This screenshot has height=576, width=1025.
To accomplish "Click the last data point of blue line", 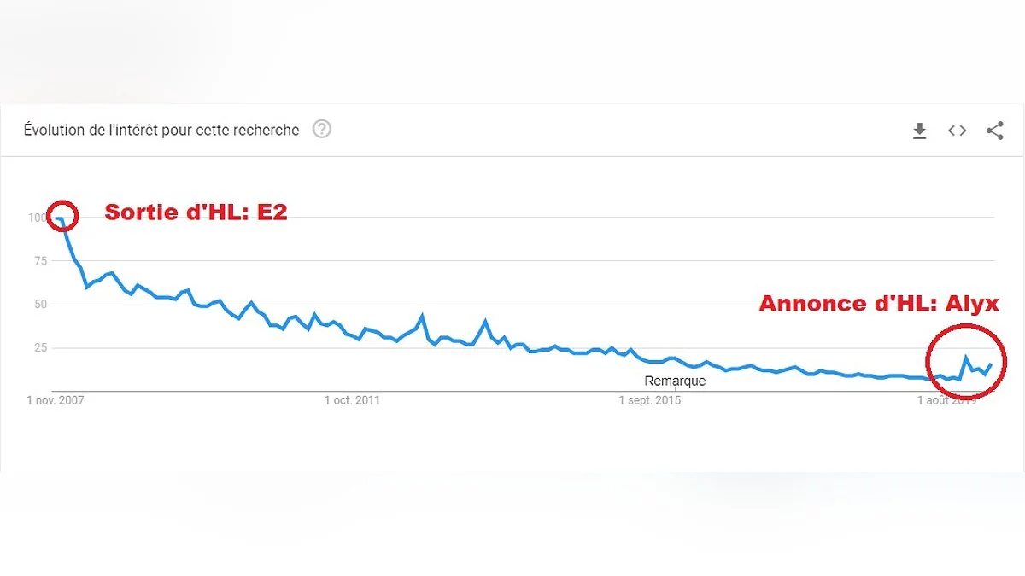I will (x=991, y=364).
